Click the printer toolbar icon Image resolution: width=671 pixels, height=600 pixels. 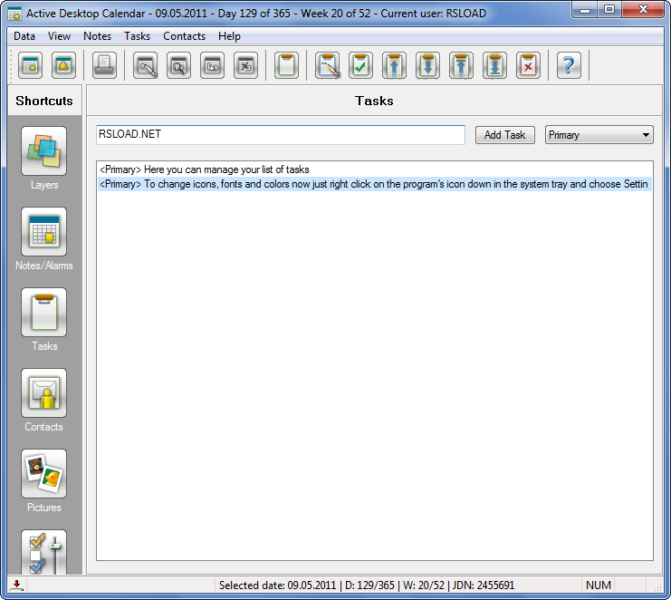pyautogui.click(x=104, y=65)
